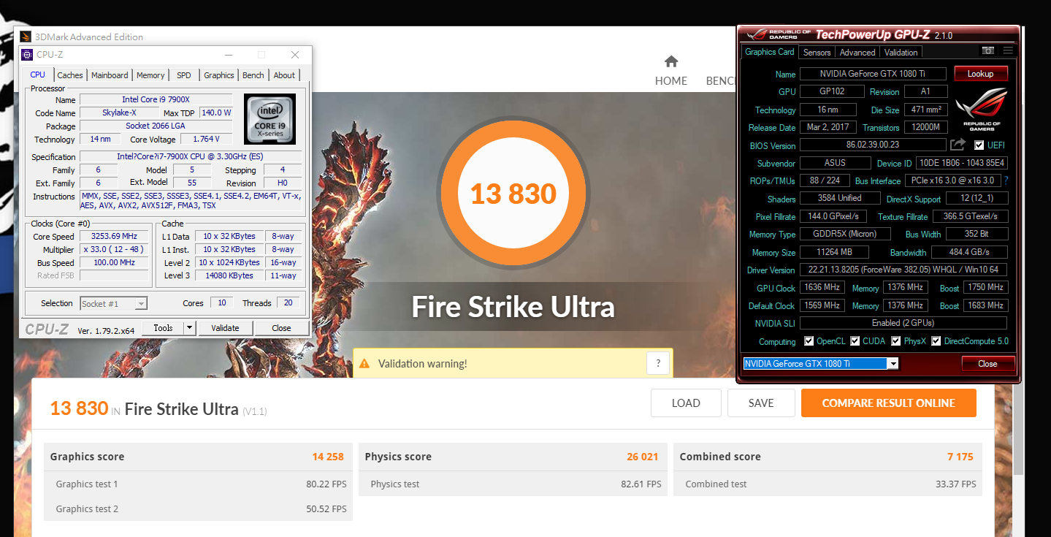The height and width of the screenshot is (537, 1051).
Task: Click the Memory Size value 11264 MB
Action: [x=834, y=252]
